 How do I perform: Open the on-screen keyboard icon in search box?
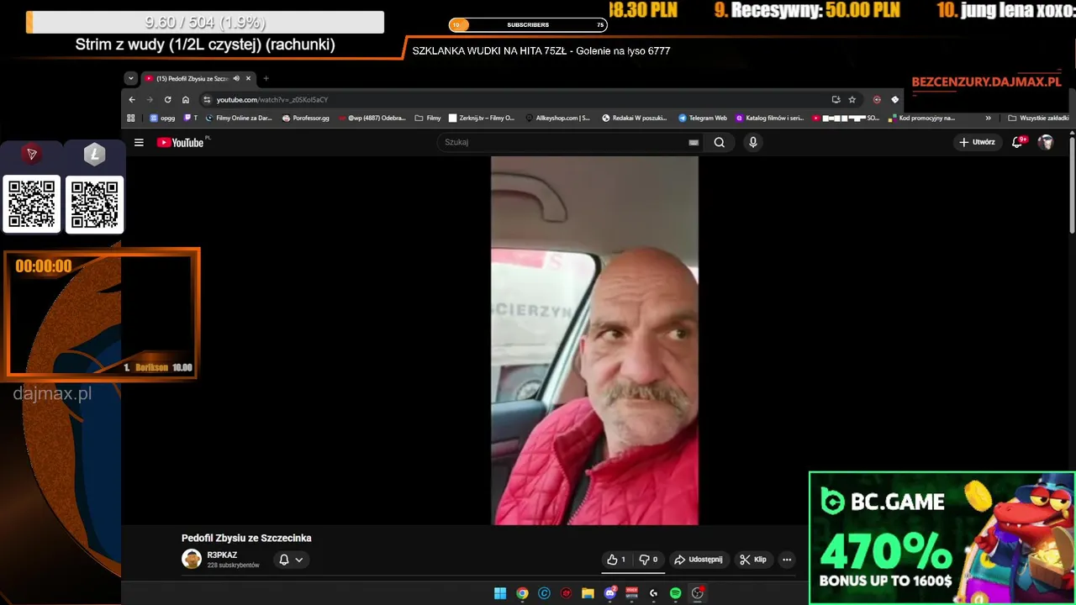tap(694, 143)
